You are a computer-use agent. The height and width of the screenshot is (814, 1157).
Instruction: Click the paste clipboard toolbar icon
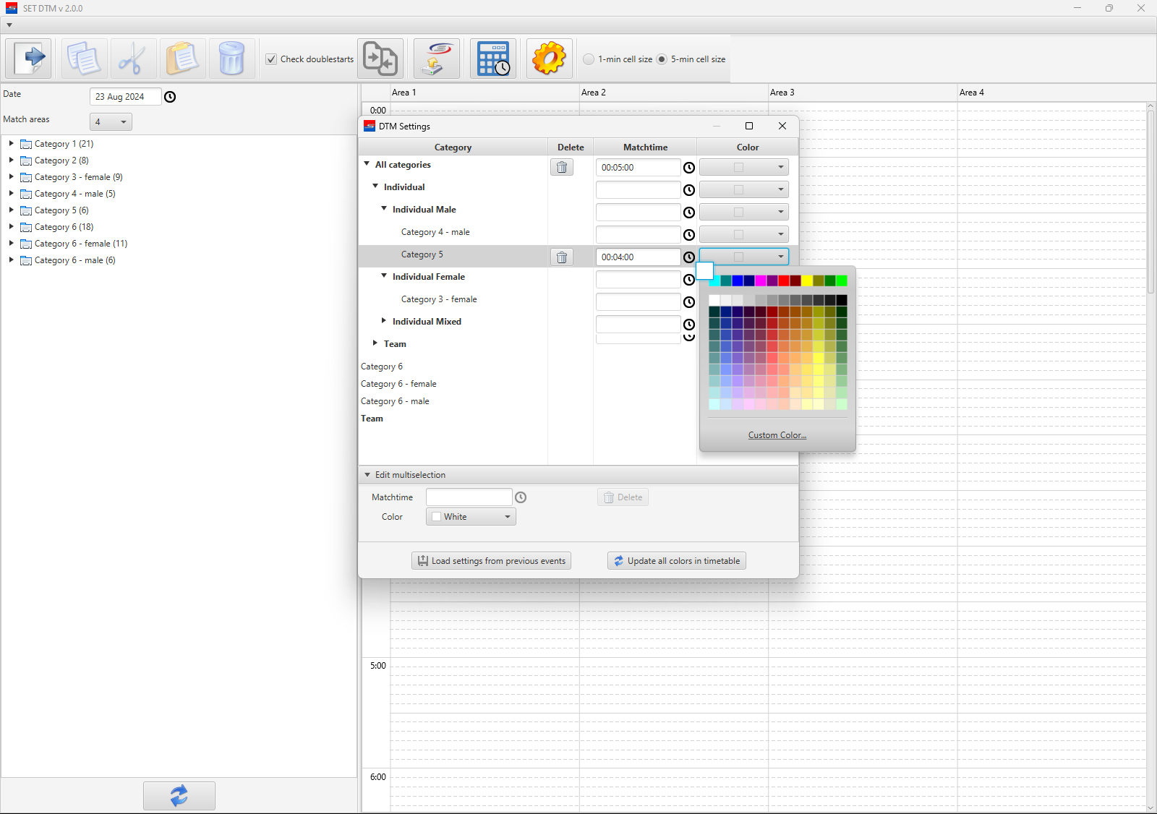[x=182, y=59]
